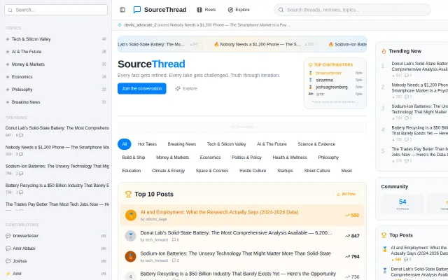
Task: Open Explore in the top navigation
Action: pyautogui.click(x=239, y=10)
